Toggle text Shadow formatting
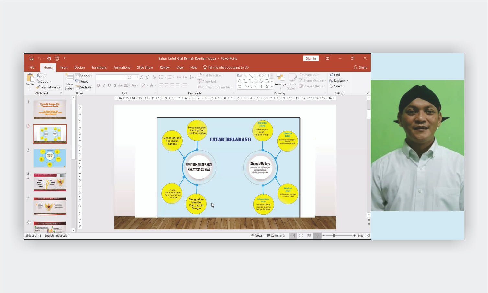The image size is (488, 293). tap(115, 85)
